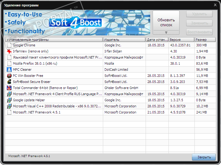Viewport: 221px width, 165px height.
Task: Select Microsoft .NET Framework 4.5.1 list row name
Action: click(x=37, y=112)
